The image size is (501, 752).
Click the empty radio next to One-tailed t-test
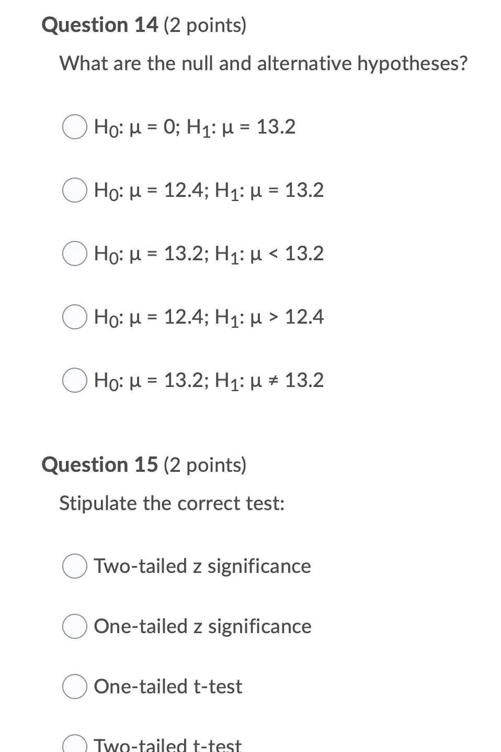(x=74, y=686)
